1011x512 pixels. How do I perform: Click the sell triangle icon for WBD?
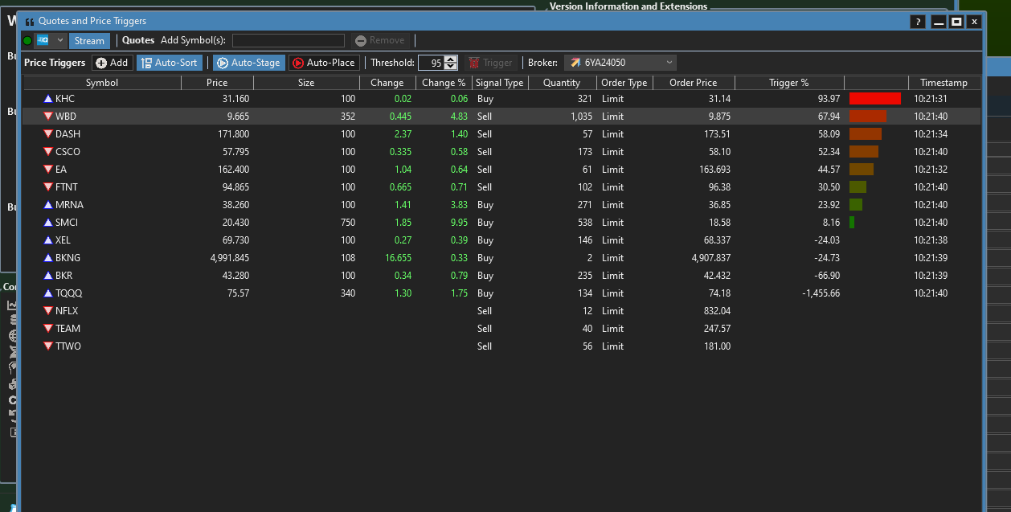tap(48, 117)
